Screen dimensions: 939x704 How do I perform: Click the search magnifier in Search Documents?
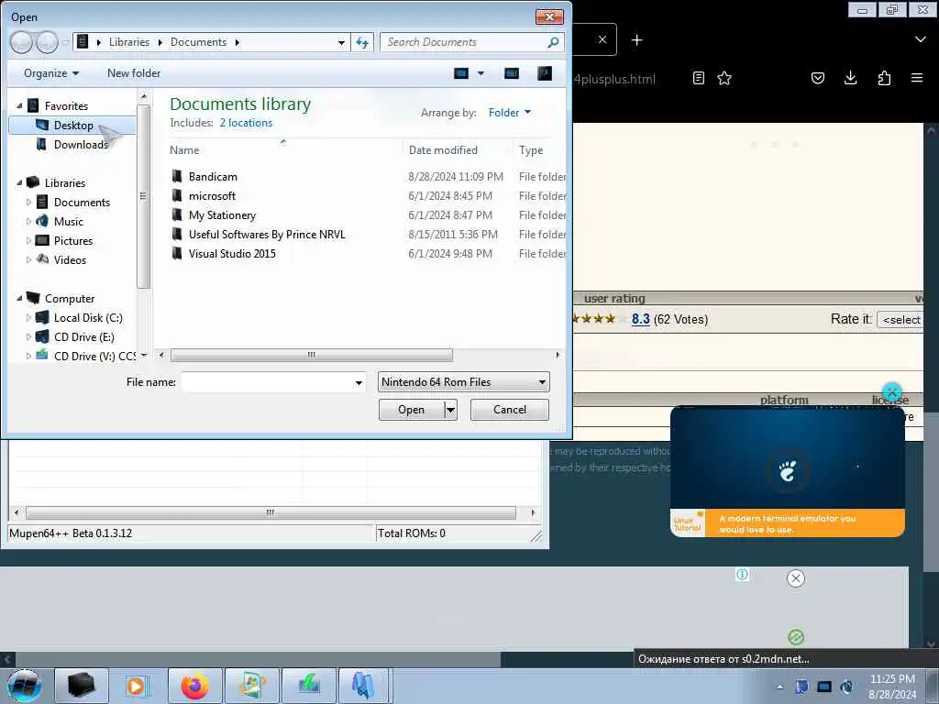pos(553,42)
